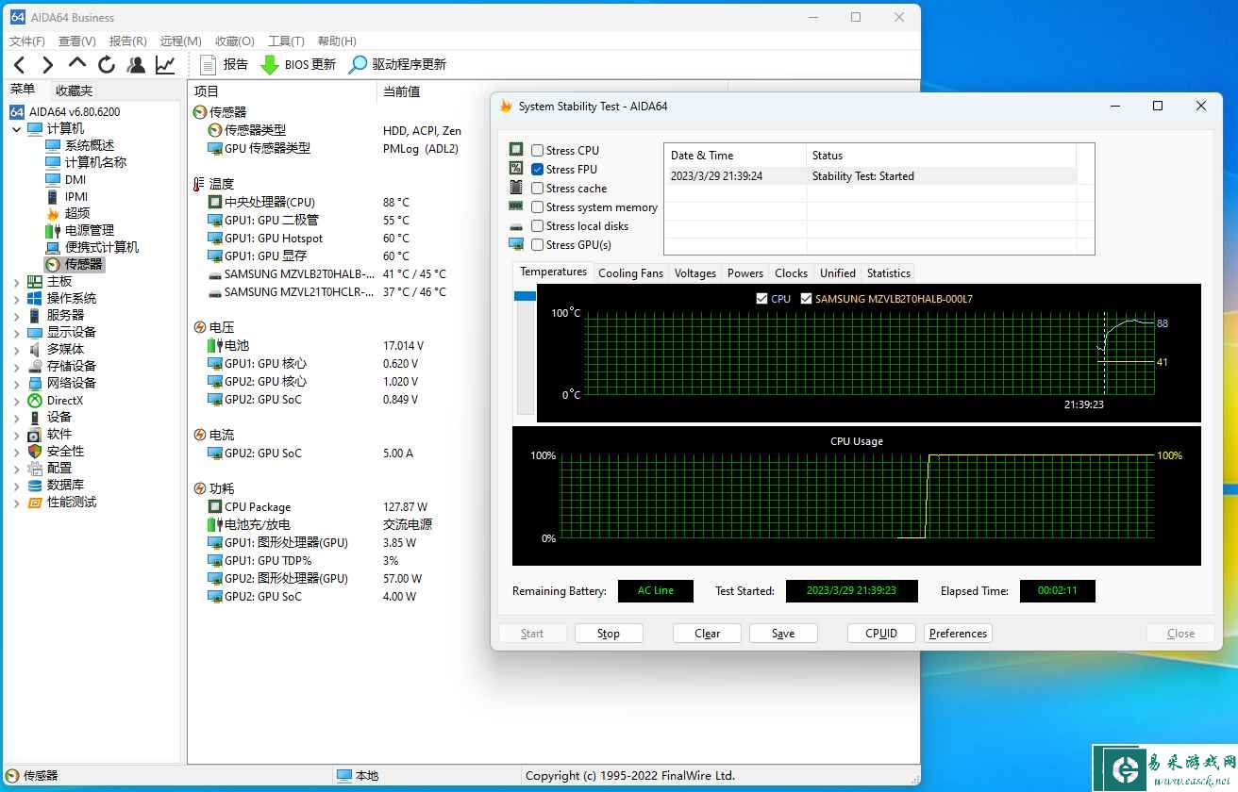The height and width of the screenshot is (792, 1238).
Task: Expand the 操作系统 tree node
Action: (16, 298)
